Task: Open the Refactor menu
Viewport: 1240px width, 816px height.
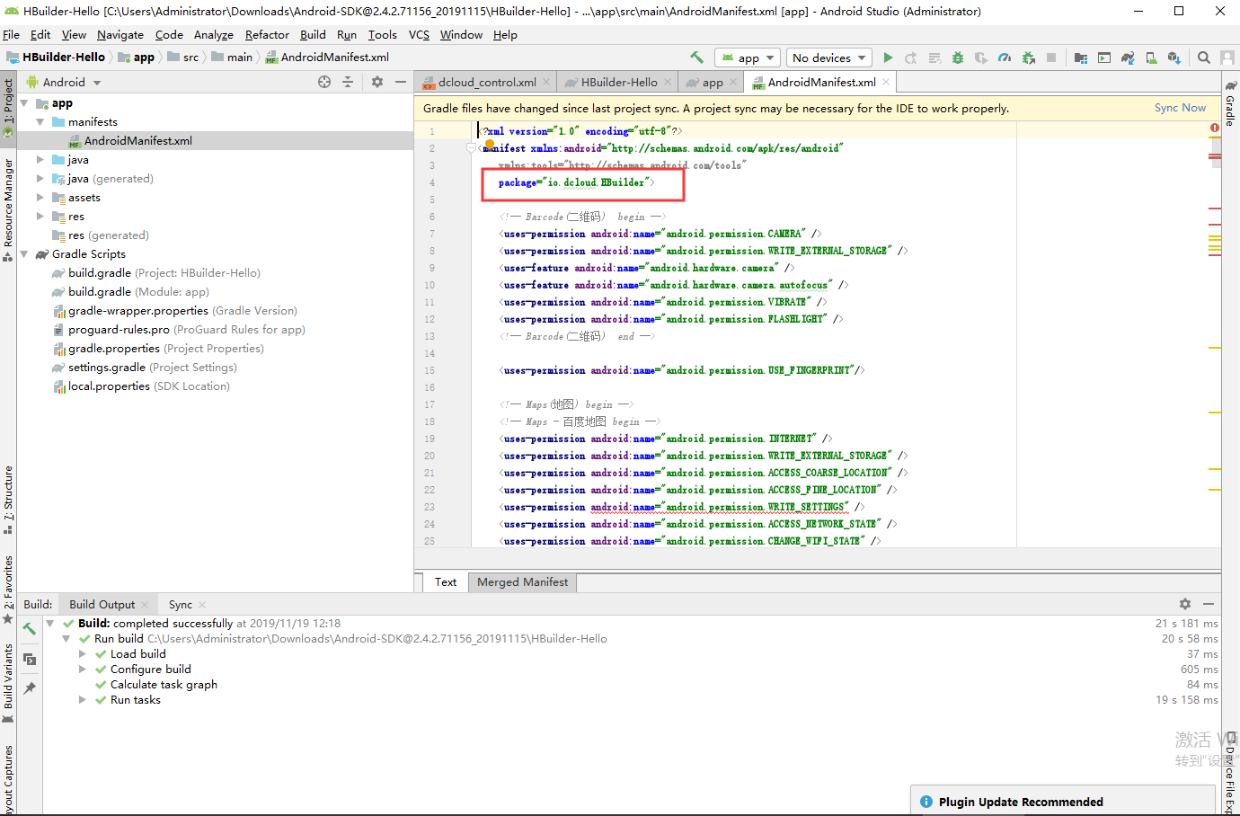Action: 267,35
